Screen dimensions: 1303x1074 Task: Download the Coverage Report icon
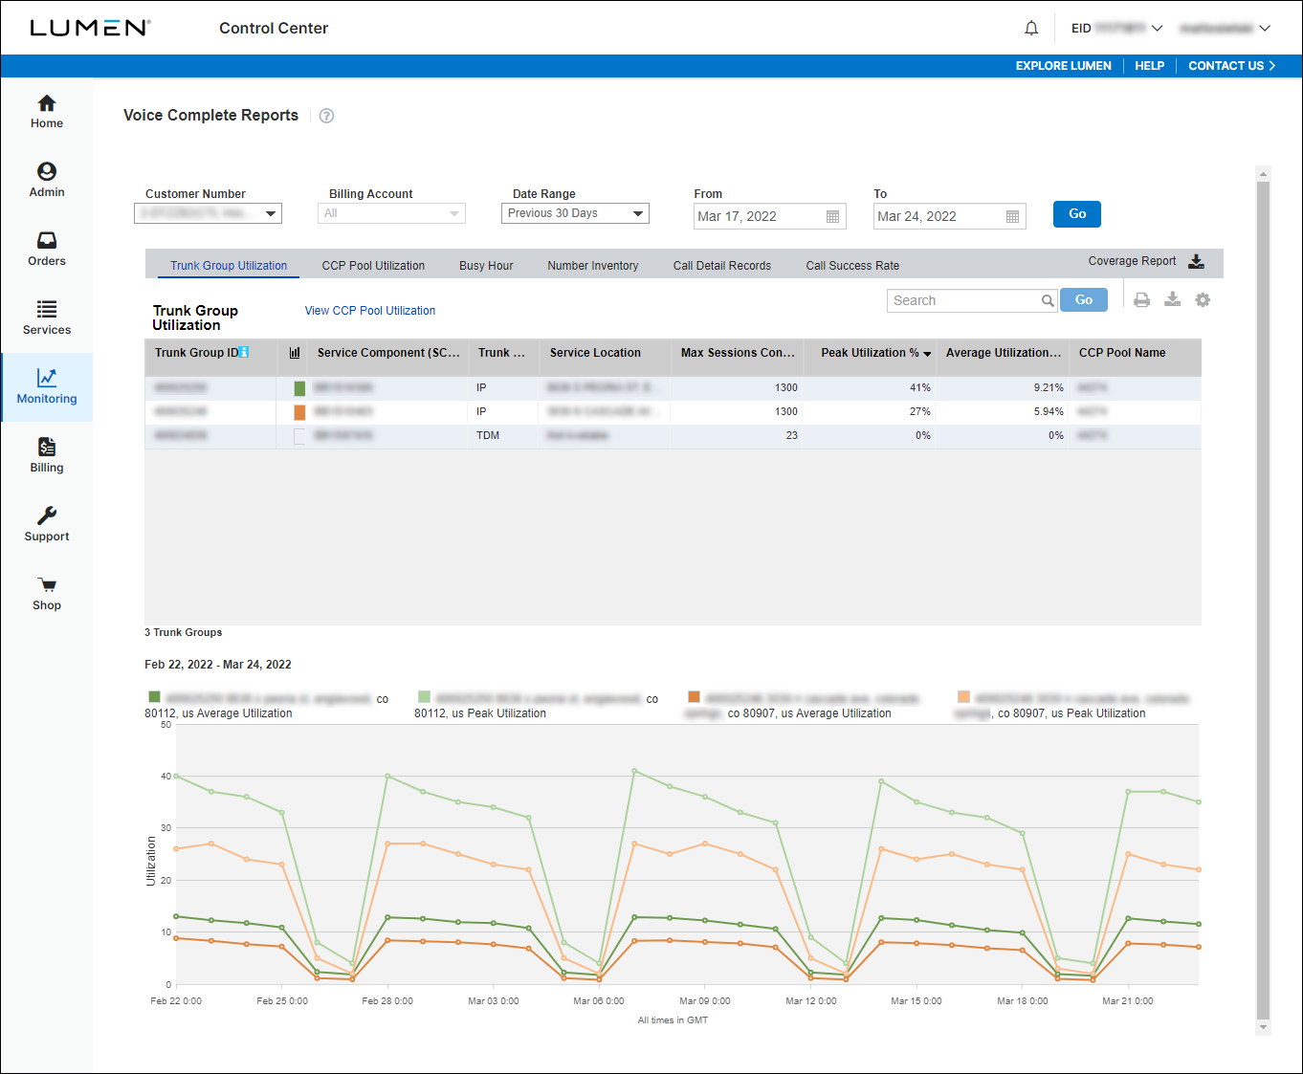[x=1196, y=261]
